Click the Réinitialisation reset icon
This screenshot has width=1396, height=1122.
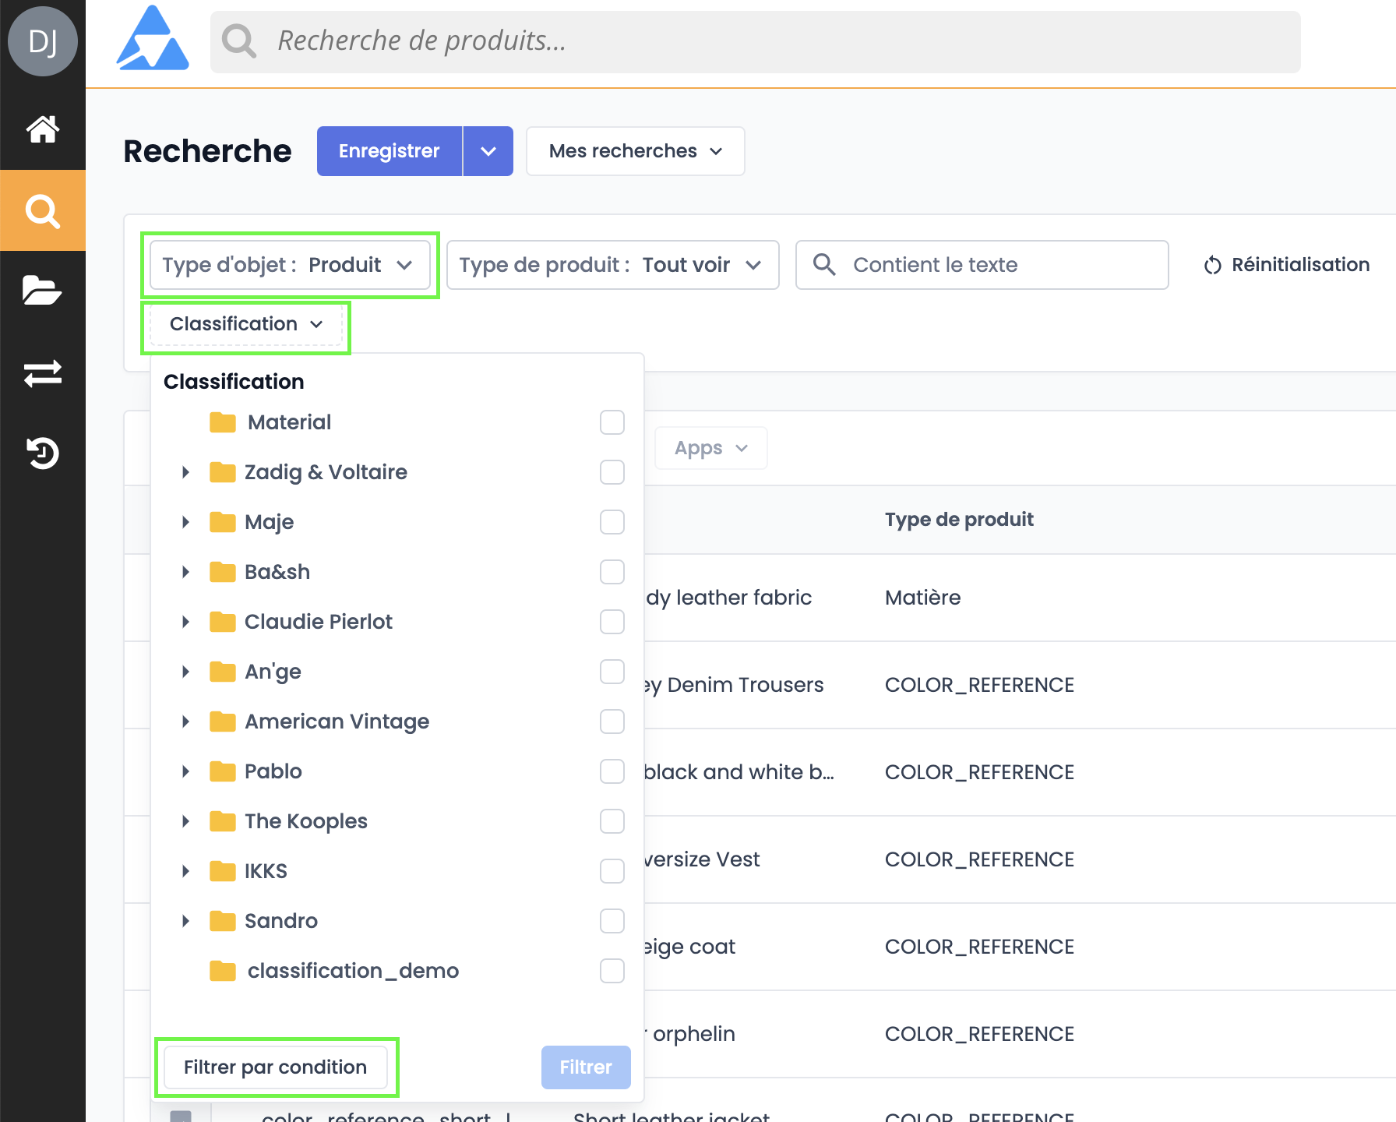tap(1212, 266)
